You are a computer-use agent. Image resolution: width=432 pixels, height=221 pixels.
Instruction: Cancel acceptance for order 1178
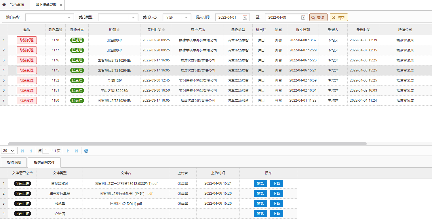coord(27,40)
